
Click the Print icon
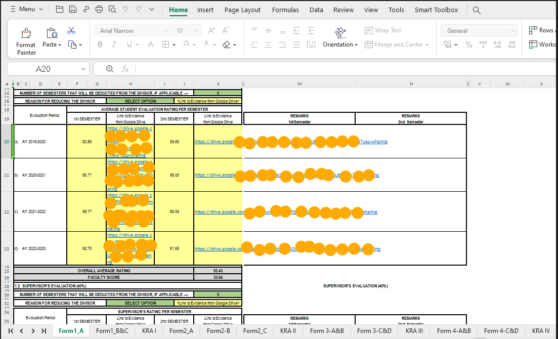click(99, 10)
